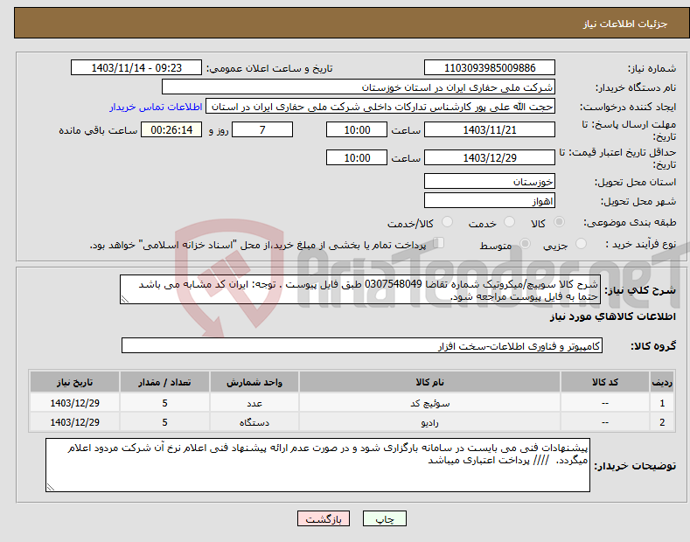The height and width of the screenshot is (542, 690).
Task: Click the request creator name field
Action: (380, 107)
